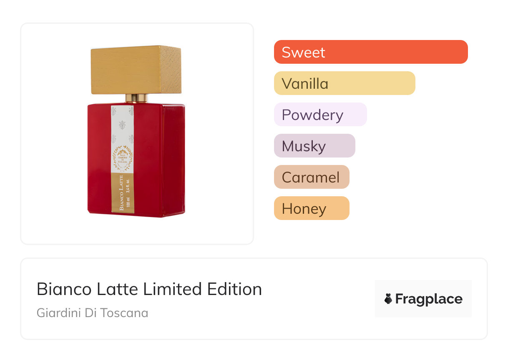Click the center fleur-de-lis on the white label

pyautogui.click(x=122, y=125)
